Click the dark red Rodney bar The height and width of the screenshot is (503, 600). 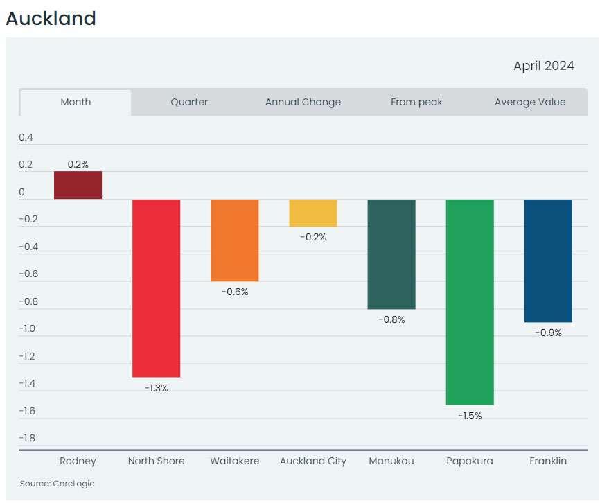coord(78,185)
